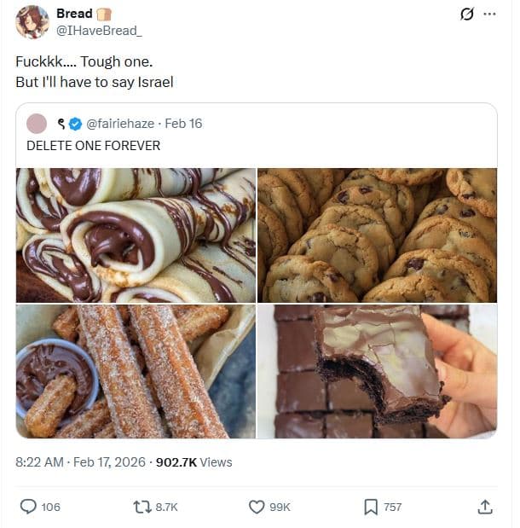View the churros with chocolate dip image
This screenshot has width=520, height=528.
(136, 371)
